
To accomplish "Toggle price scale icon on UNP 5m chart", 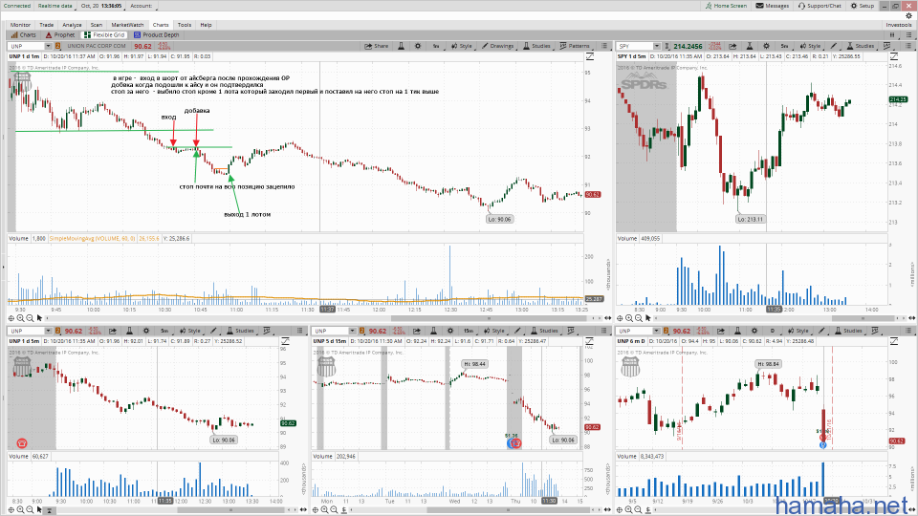I will [285, 341].
